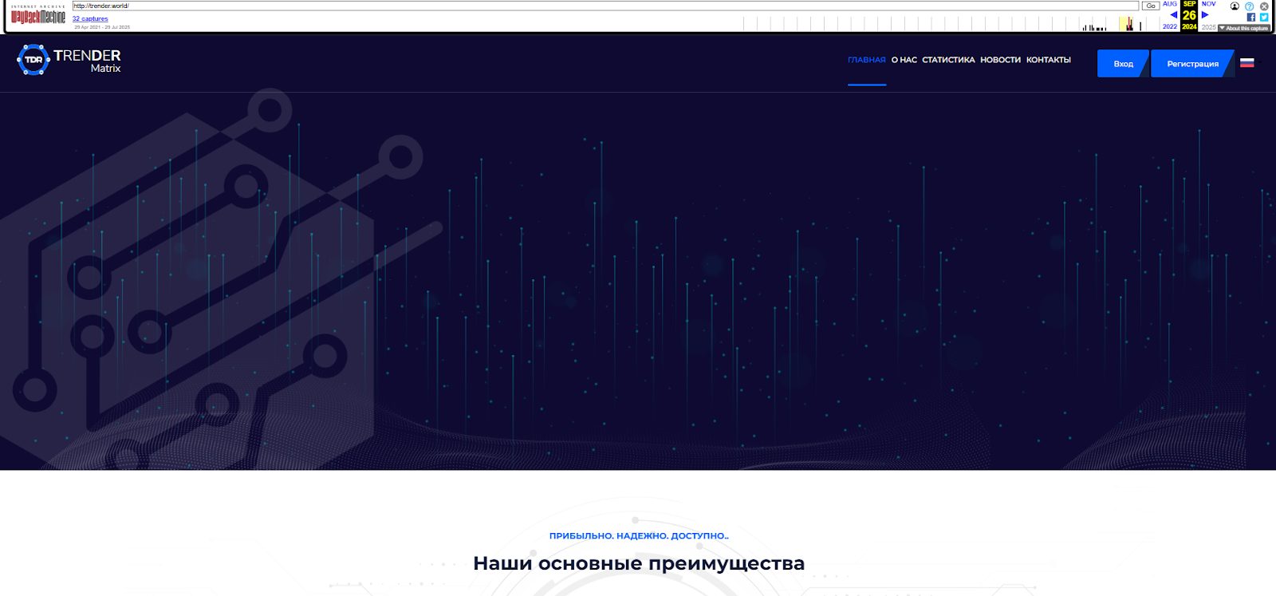The image size is (1276, 596).
Task: Open the Wayback help question mark icon
Action: tap(1249, 6)
